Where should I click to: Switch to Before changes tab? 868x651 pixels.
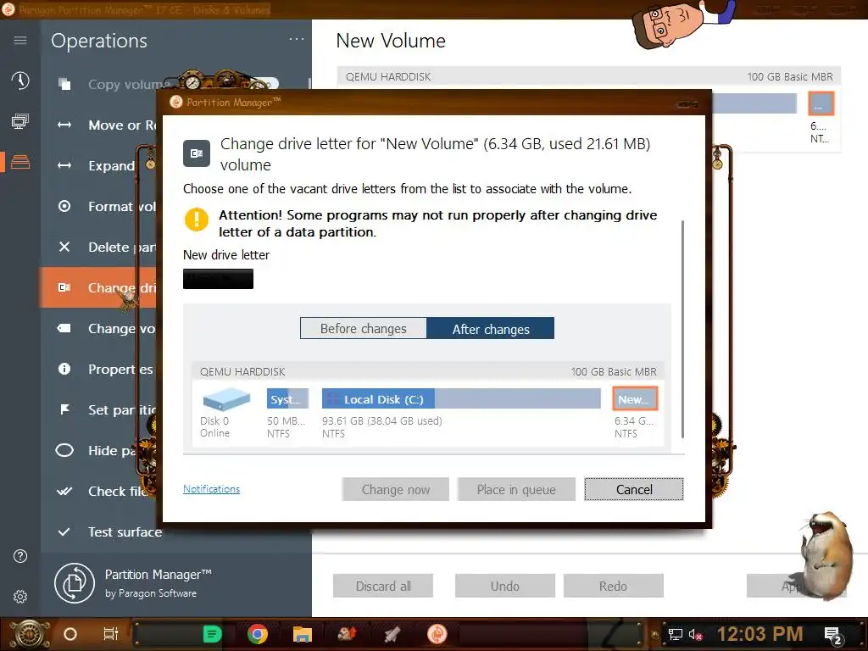tap(363, 328)
